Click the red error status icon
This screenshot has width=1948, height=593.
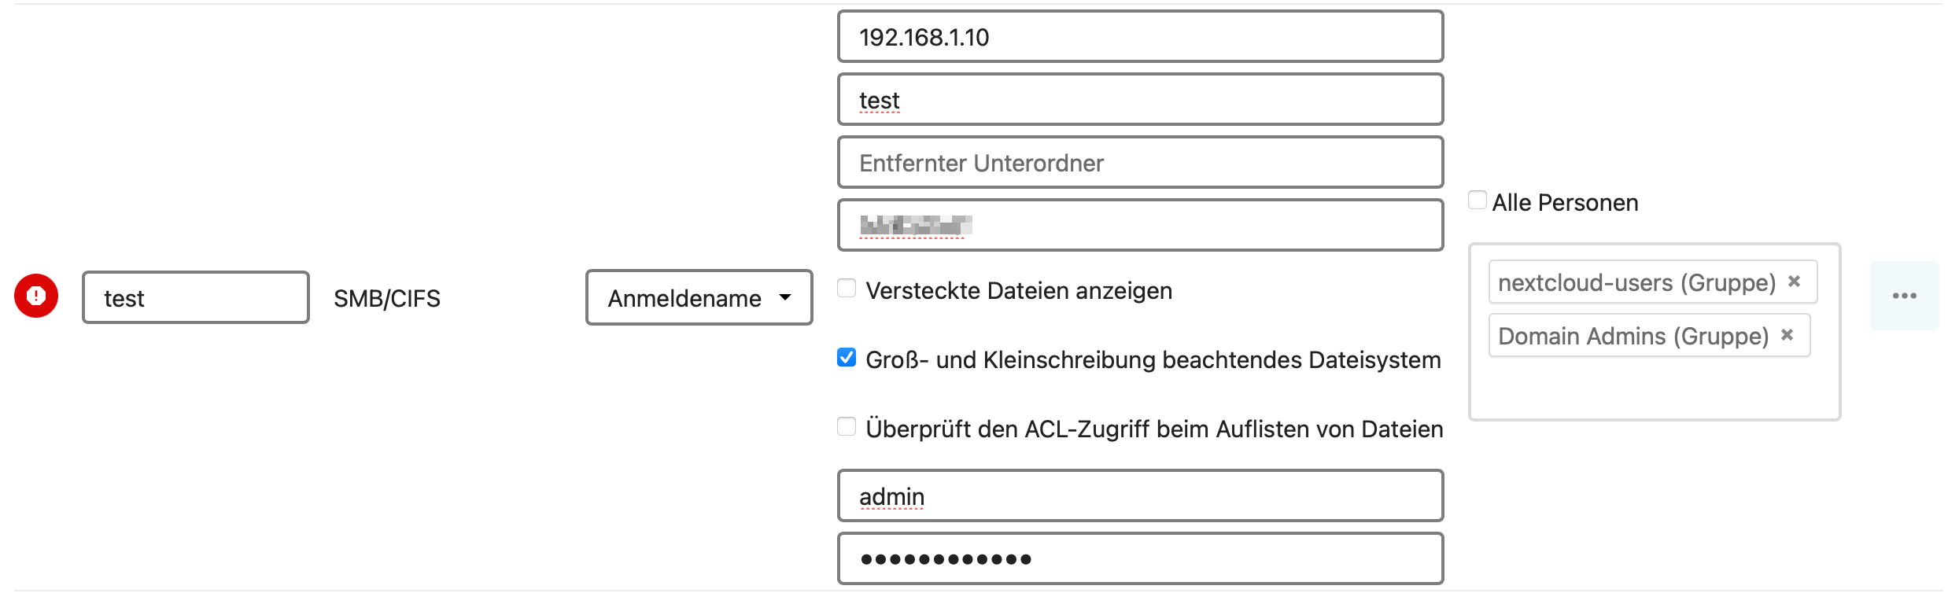pos(36,296)
